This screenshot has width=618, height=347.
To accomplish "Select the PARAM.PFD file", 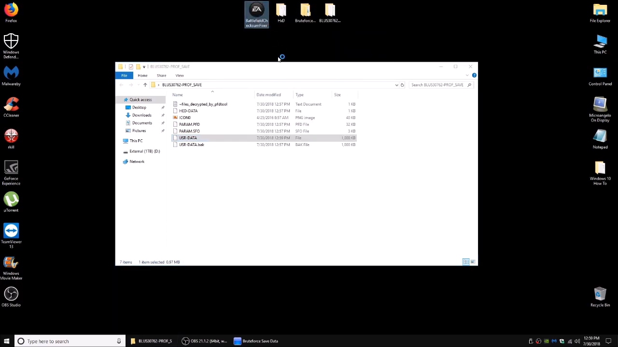I will click(264, 124).
